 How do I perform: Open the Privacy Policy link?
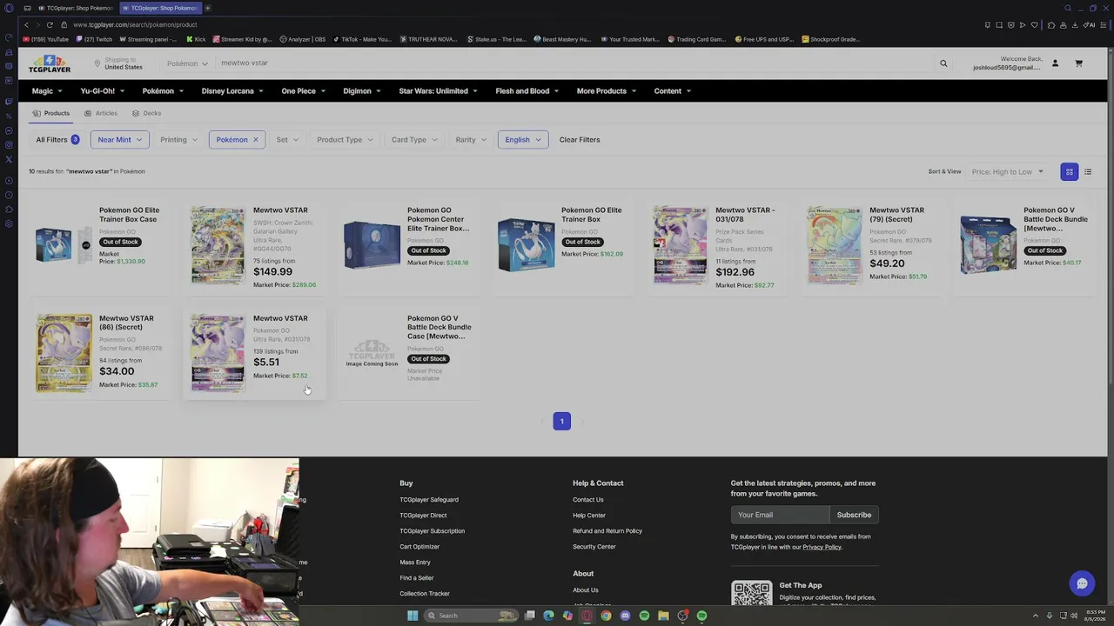pyautogui.click(x=822, y=547)
